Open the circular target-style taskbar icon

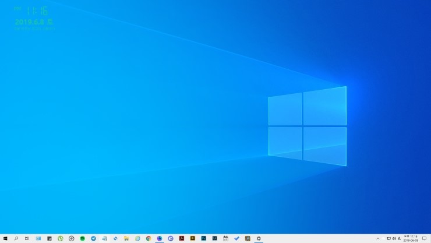click(71, 238)
